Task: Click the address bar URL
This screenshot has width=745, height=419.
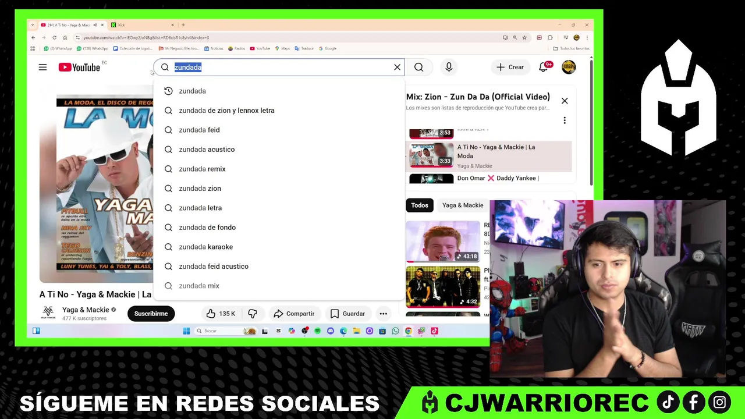Action: pyautogui.click(x=146, y=38)
